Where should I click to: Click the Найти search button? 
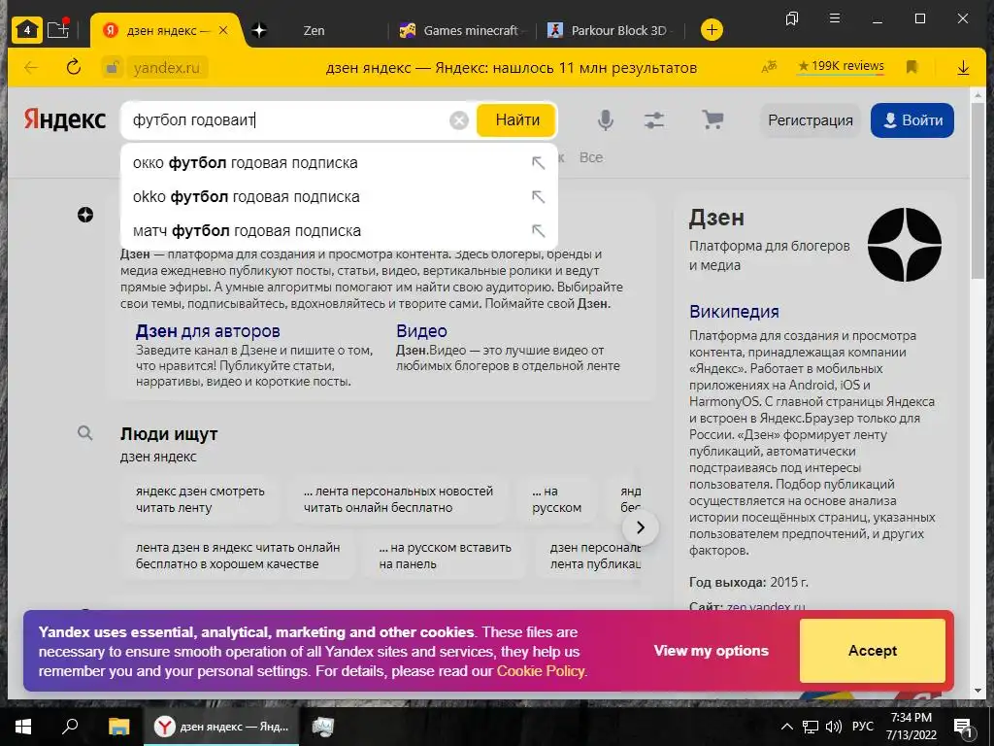pos(516,119)
